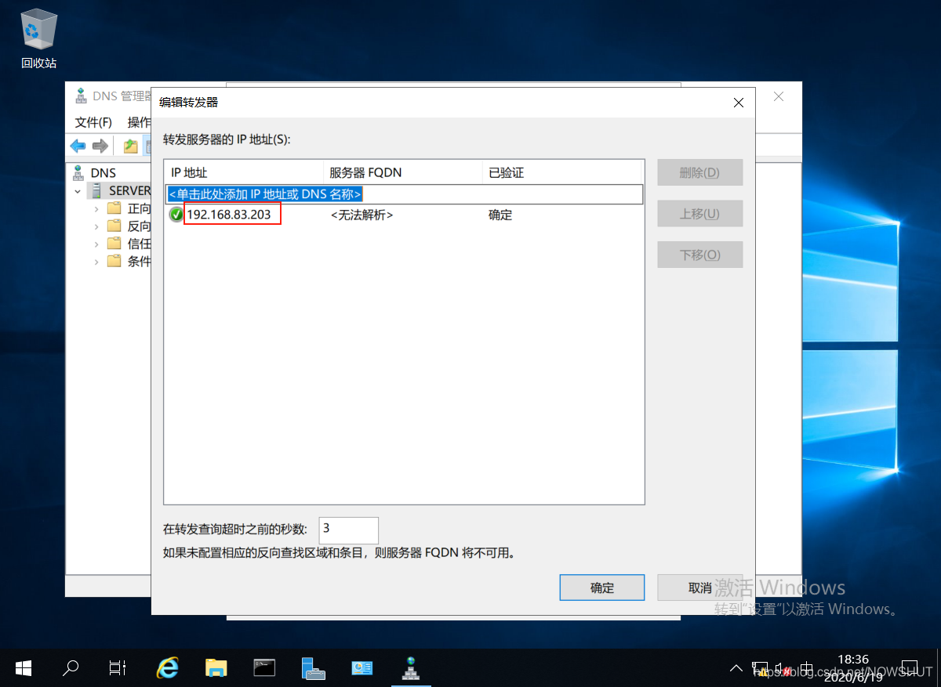
Task: Click the DNS Manager title bar icon
Action: (x=80, y=96)
